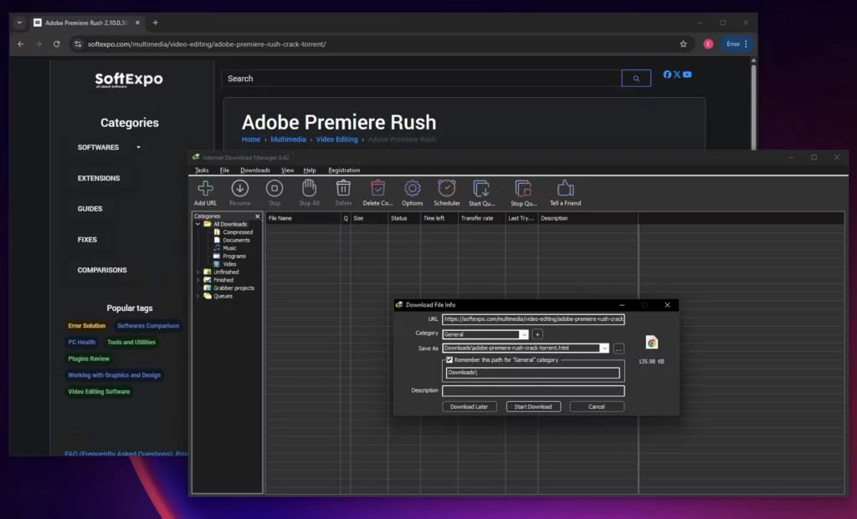The width and height of the screenshot is (857, 519).
Task: Click the Tell a Friend thumbs-up icon
Action: 565,189
